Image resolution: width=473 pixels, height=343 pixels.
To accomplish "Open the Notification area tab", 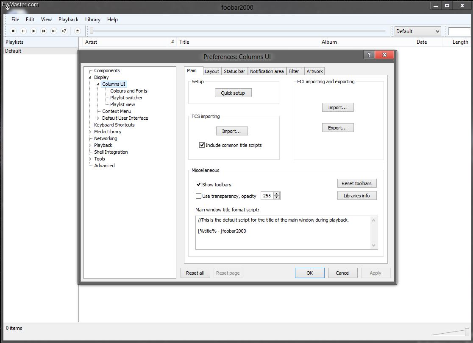I will click(x=267, y=71).
